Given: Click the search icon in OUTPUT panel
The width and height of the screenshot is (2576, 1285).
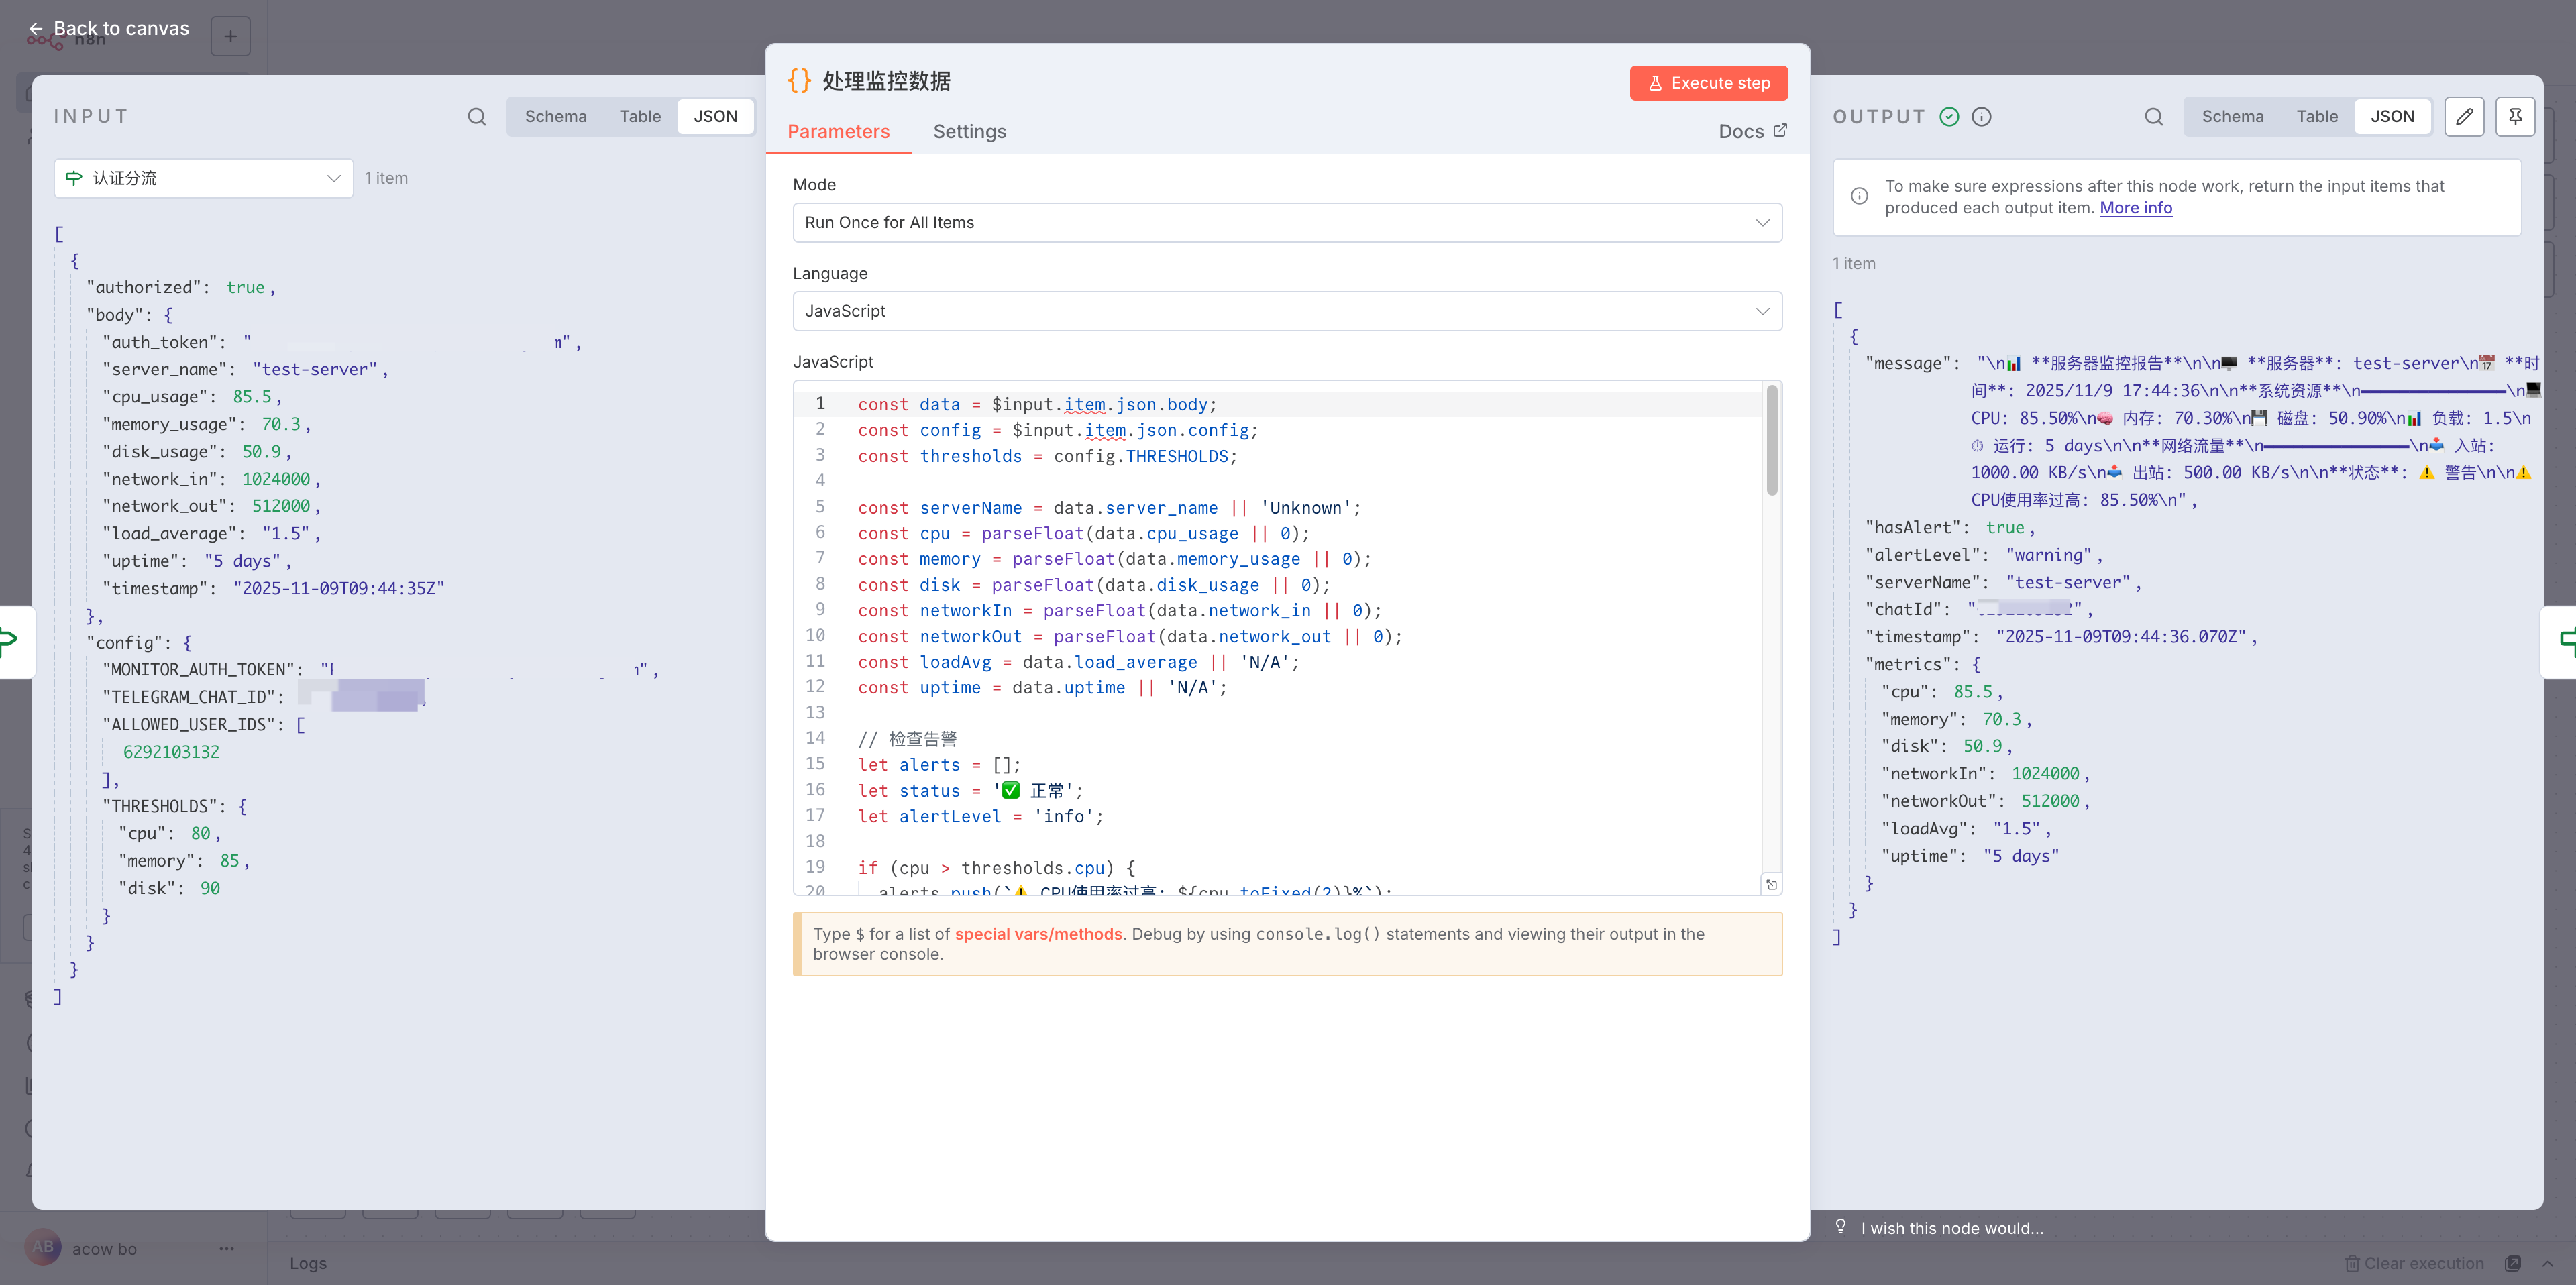Looking at the screenshot, I should (x=2153, y=117).
